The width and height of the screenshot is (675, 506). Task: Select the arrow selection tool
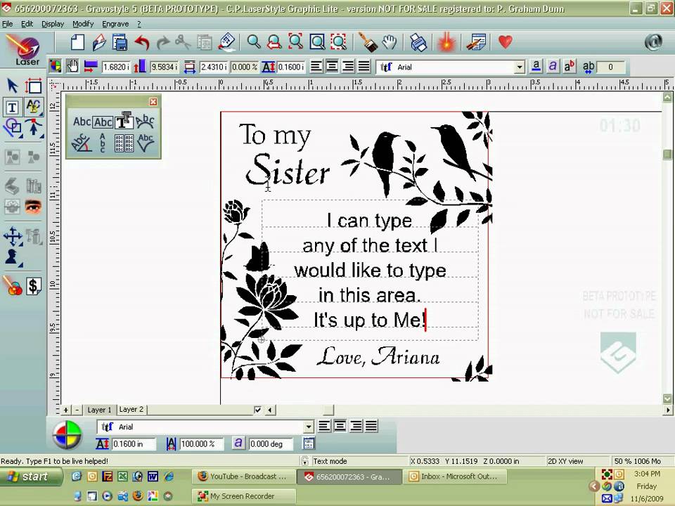point(12,86)
